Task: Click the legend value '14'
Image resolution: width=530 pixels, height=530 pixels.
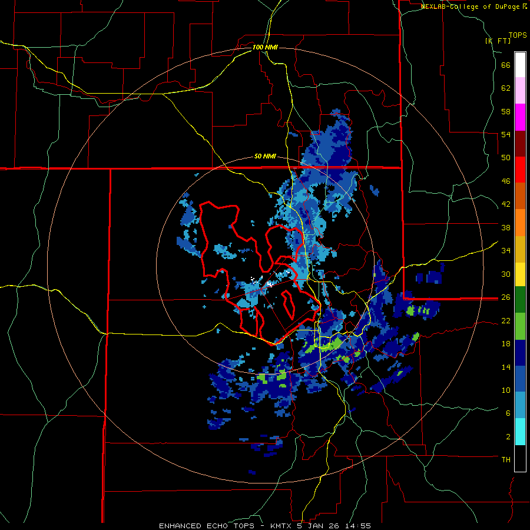Action: [506, 367]
